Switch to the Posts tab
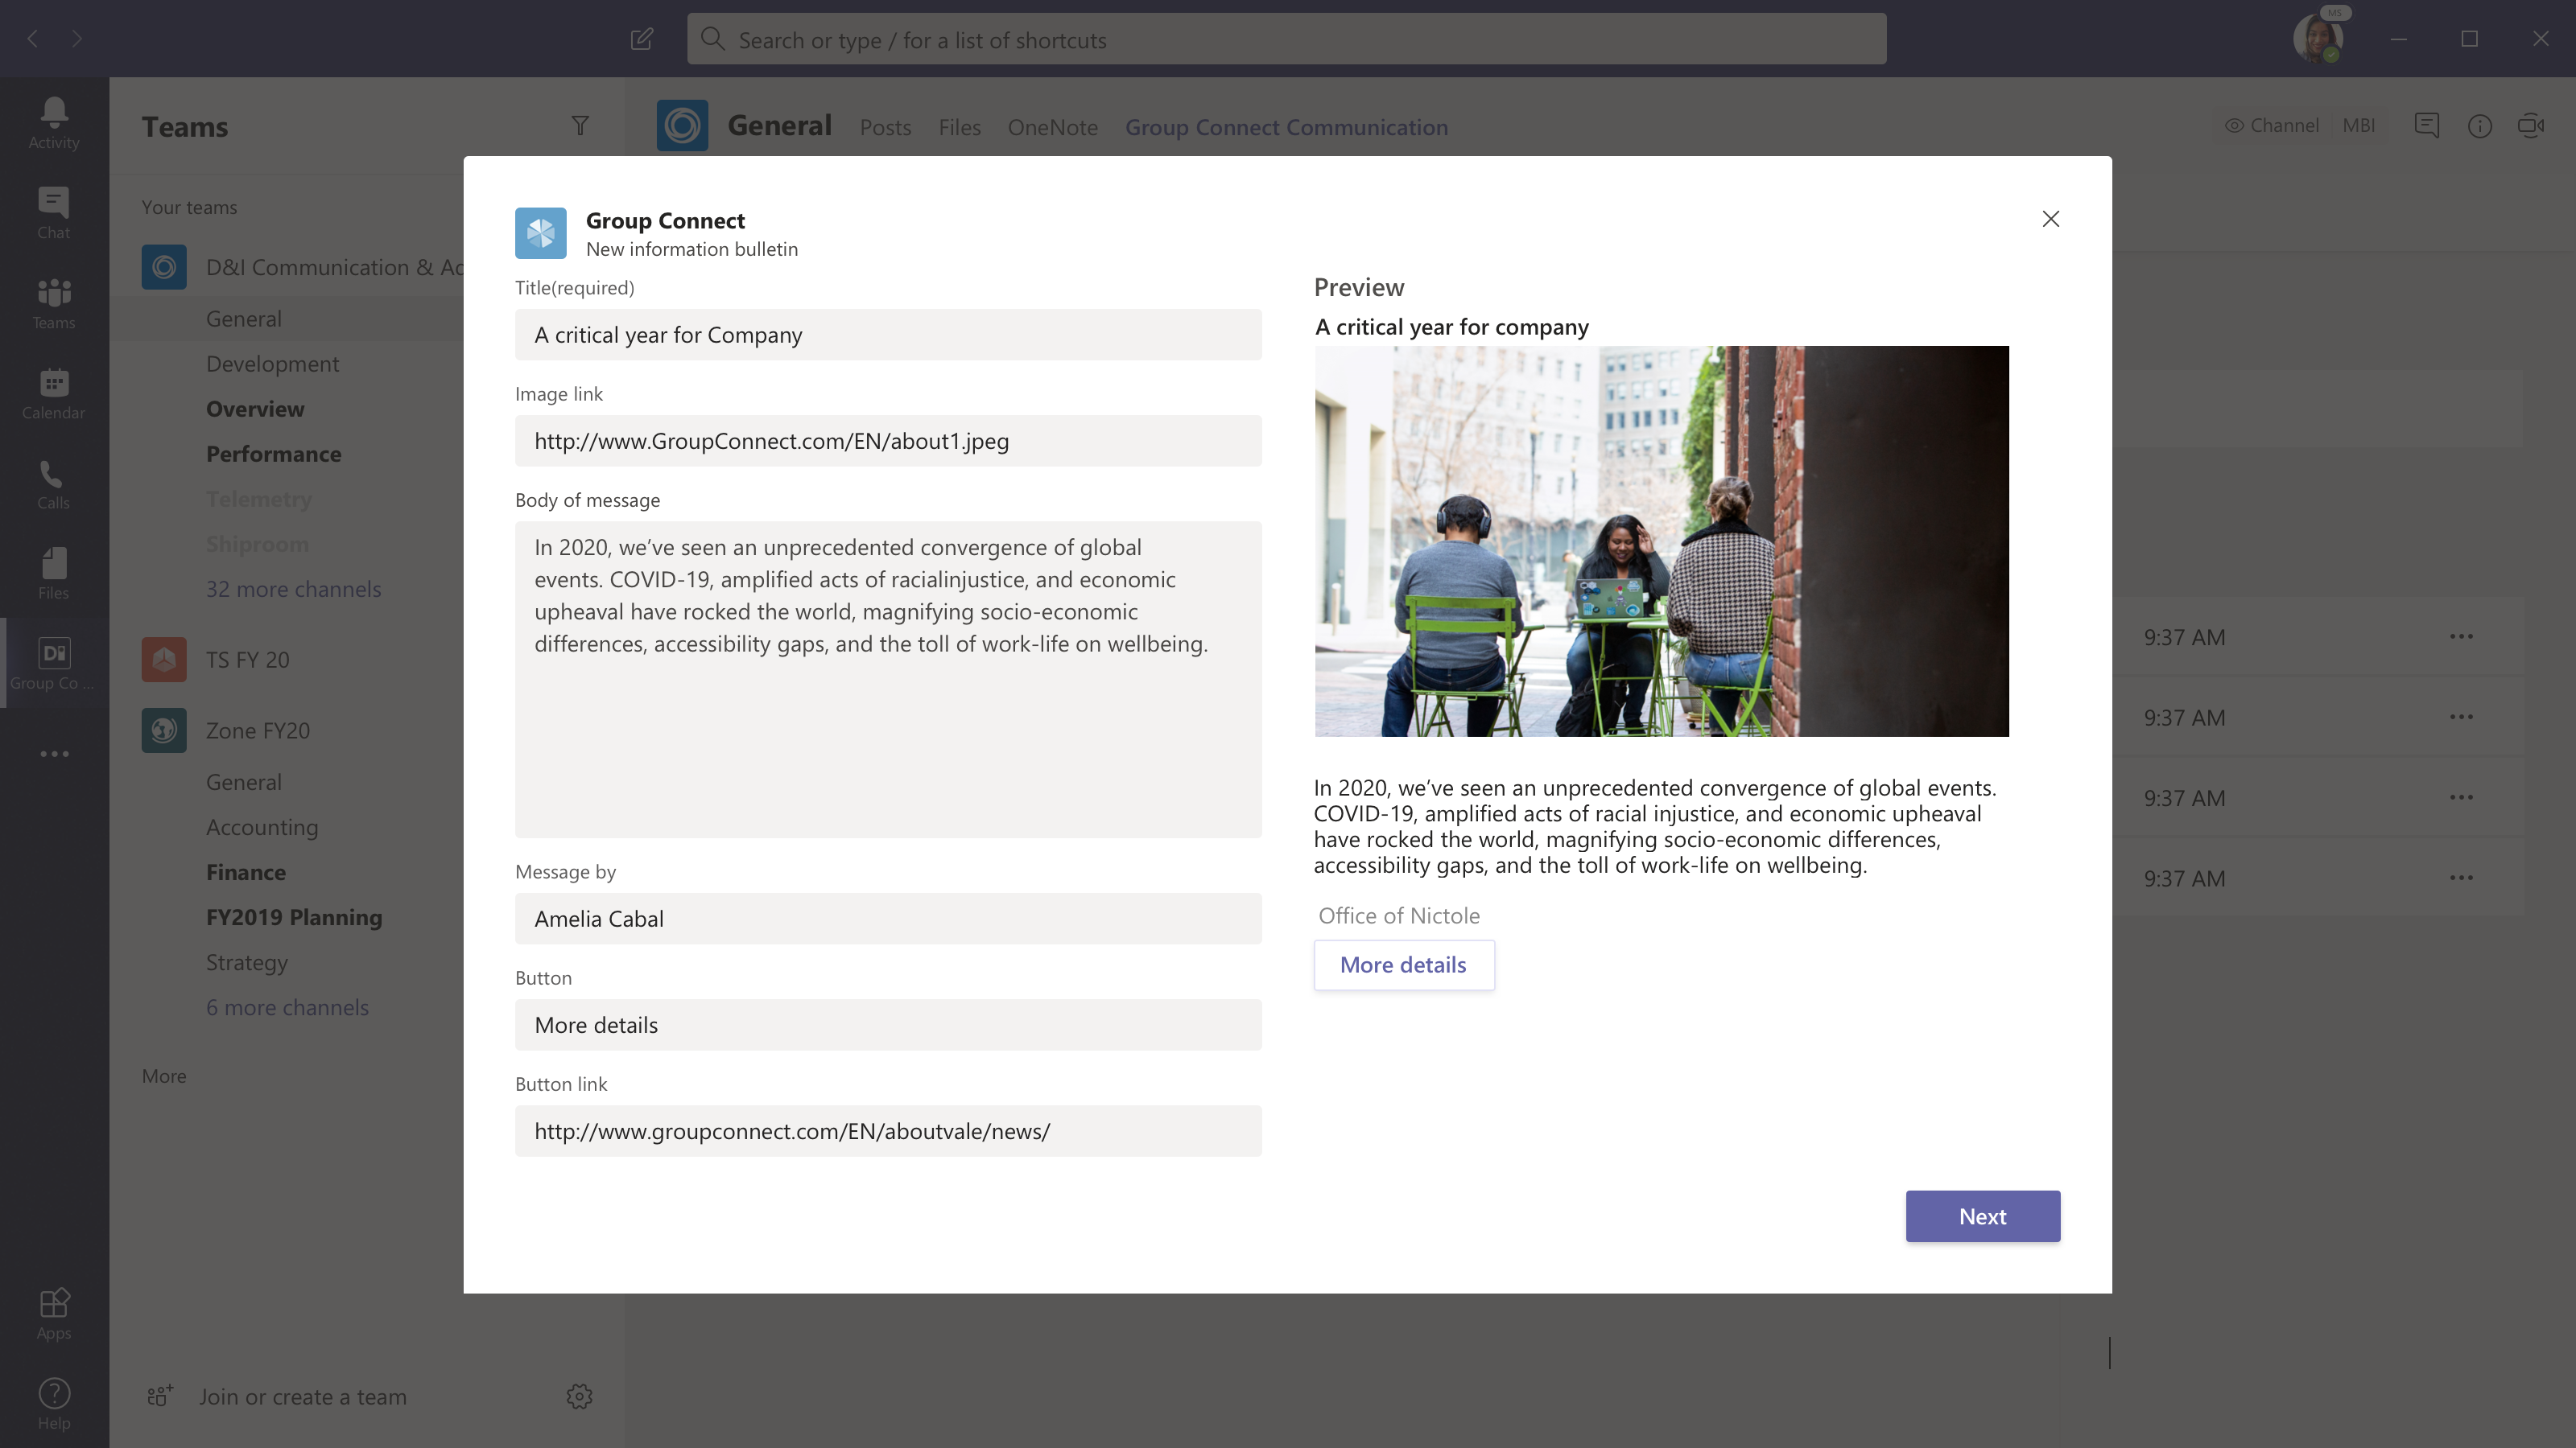2576x1448 pixels. pos(885,128)
